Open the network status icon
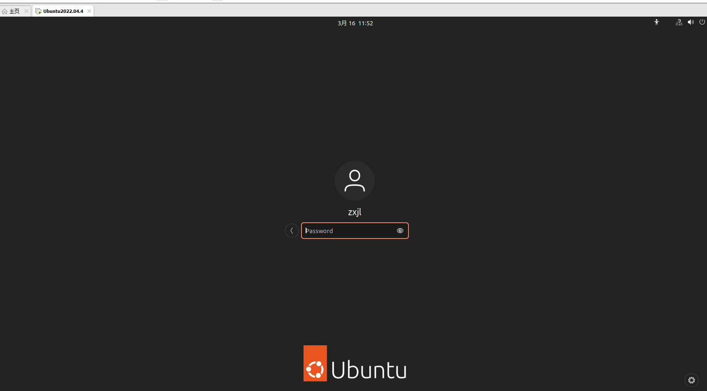Screen dimensions: 707x391 point(679,22)
